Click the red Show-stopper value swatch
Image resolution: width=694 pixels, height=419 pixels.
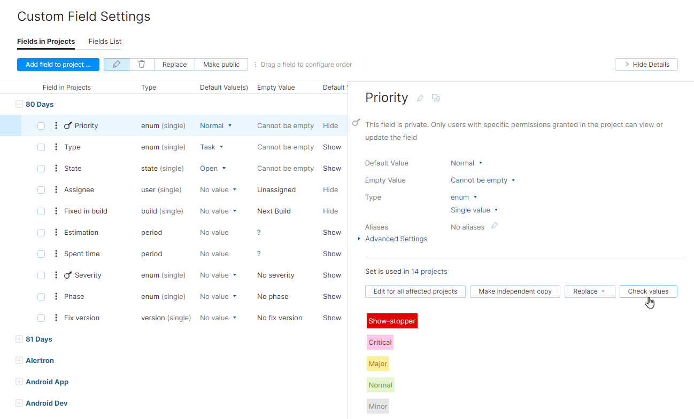coord(392,321)
